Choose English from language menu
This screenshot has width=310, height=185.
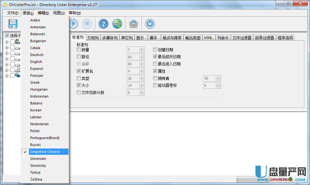[x=36, y=62]
